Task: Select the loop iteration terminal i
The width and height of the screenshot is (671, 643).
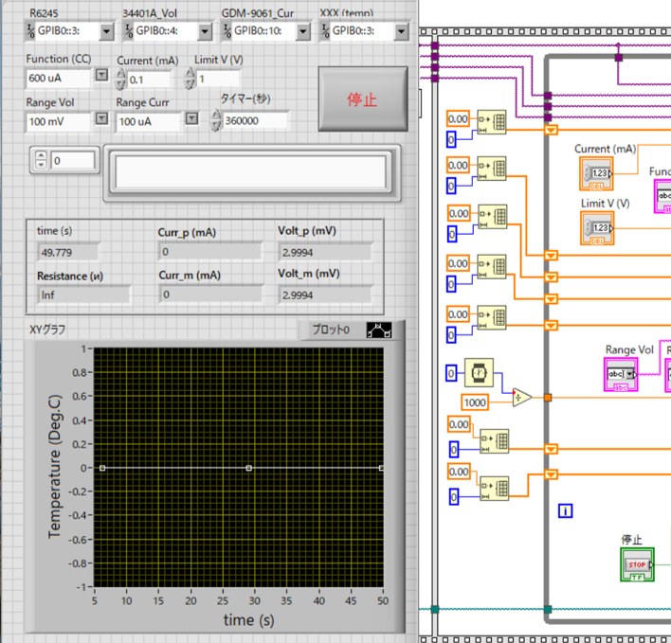Action: tap(566, 511)
